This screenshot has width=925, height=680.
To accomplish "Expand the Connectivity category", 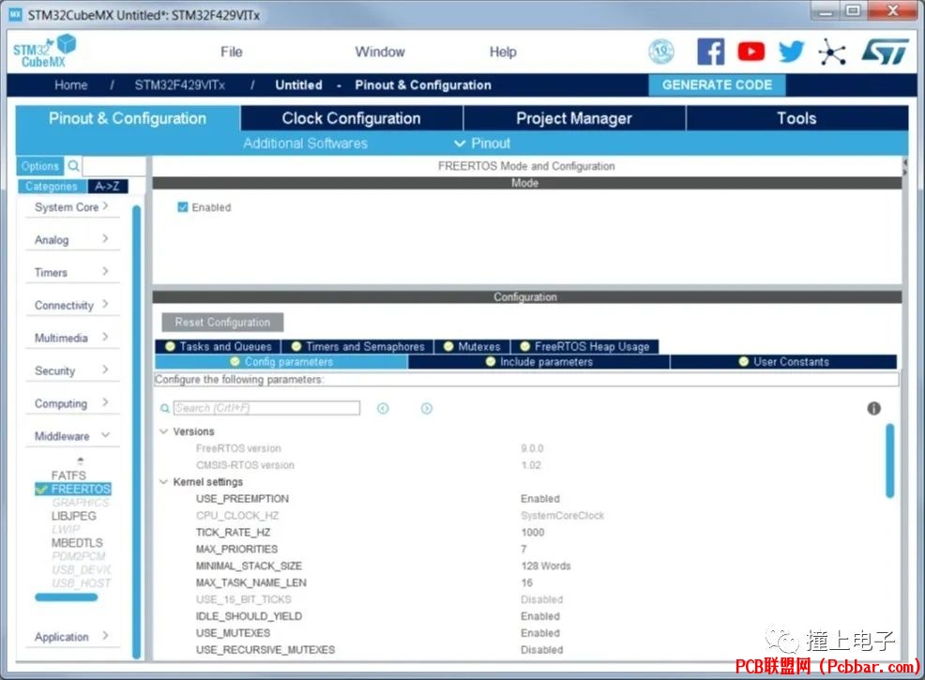I will pyautogui.click(x=72, y=305).
